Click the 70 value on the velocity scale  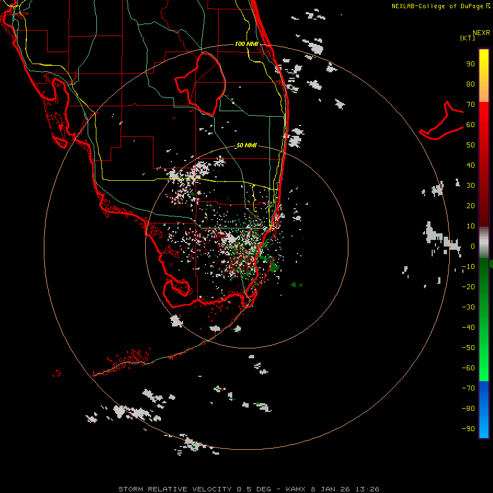click(471, 105)
